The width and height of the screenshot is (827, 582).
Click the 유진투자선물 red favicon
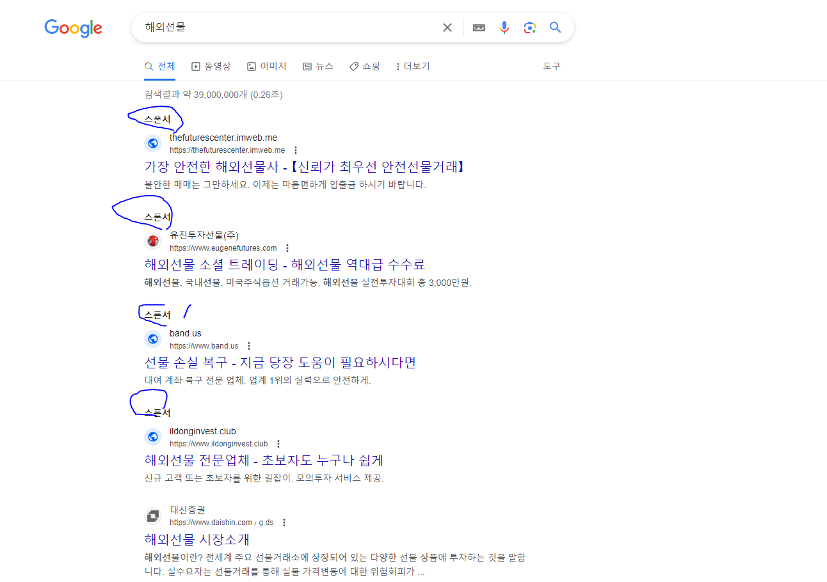click(x=153, y=241)
